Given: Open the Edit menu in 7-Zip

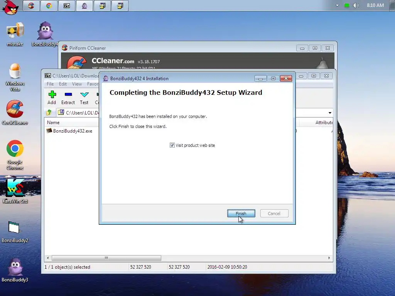Looking at the screenshot, I should (x=63, y=84).
